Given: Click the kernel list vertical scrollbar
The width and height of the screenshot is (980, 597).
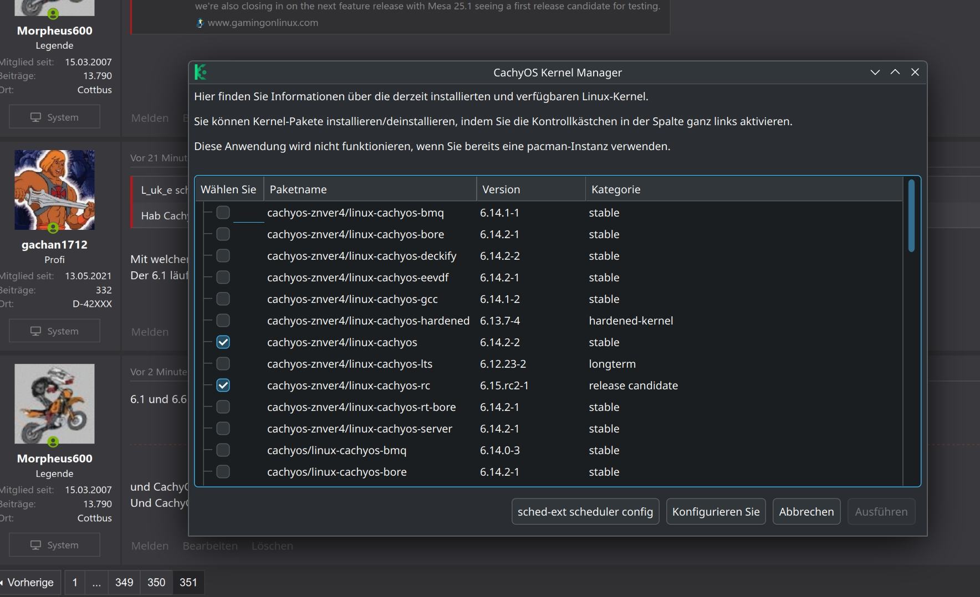Looking at the screenshot, I should [911, 215].
